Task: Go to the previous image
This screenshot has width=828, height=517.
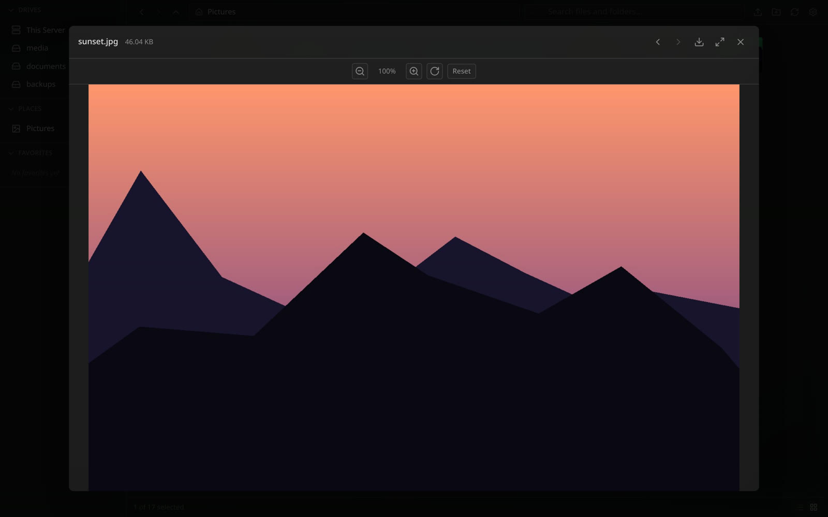Action: click(658, 42)
